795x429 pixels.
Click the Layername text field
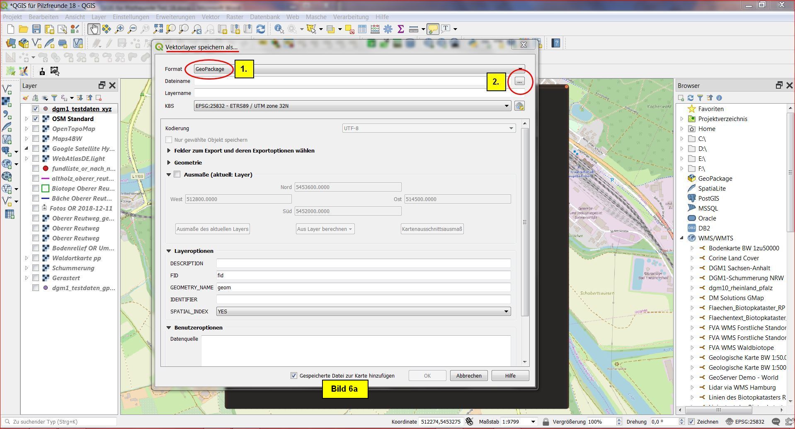point(352,93)
